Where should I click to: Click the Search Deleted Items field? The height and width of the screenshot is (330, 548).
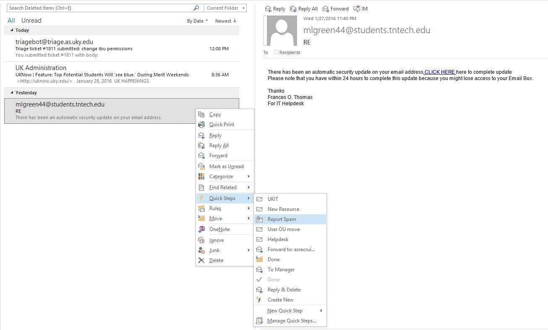(99, 8)
